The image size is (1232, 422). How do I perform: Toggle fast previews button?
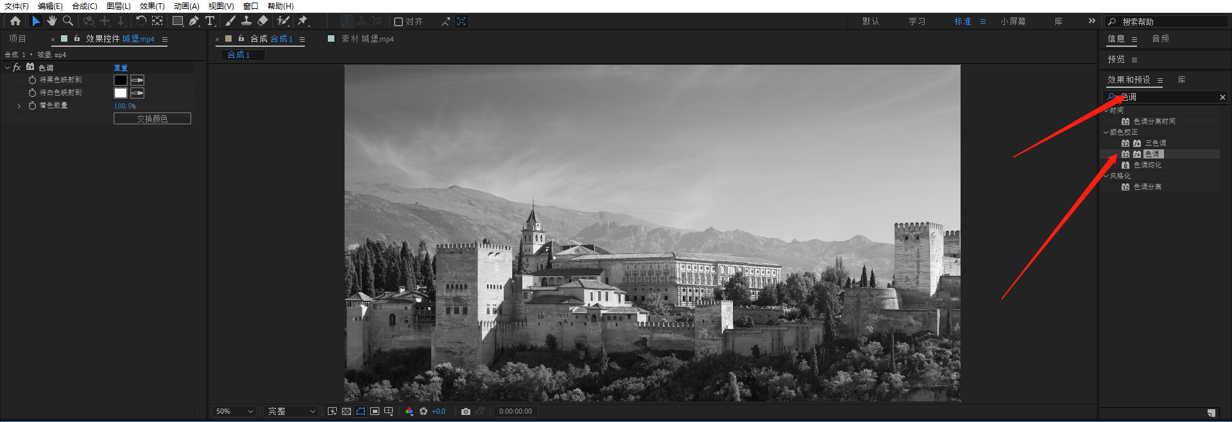(x=332, y=411)
